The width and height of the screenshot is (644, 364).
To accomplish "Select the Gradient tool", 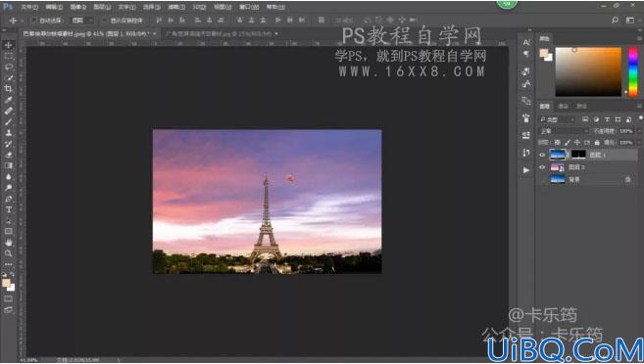I will point(8,165).
